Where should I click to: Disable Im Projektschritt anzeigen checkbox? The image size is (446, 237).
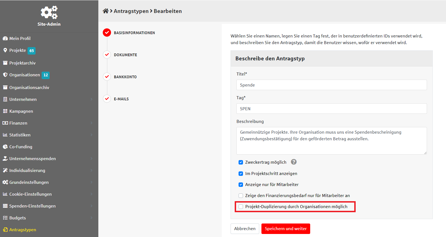coord(241,174)
